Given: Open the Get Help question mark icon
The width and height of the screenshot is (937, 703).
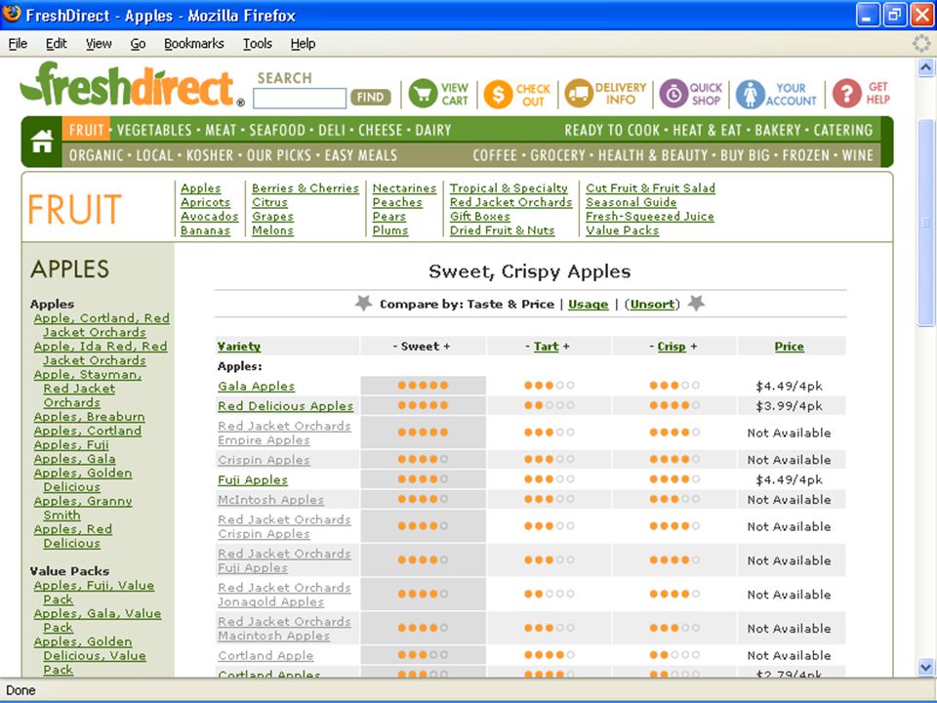Looking at the screenshot, I should coord(847,94).
